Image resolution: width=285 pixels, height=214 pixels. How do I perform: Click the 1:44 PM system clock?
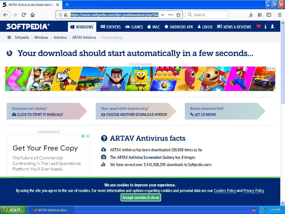click(275, 210)
